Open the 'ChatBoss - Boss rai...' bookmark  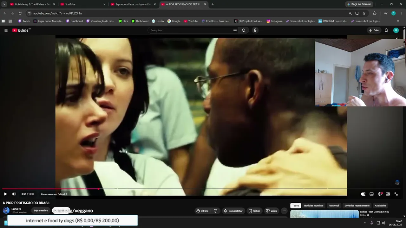point(216,21)
